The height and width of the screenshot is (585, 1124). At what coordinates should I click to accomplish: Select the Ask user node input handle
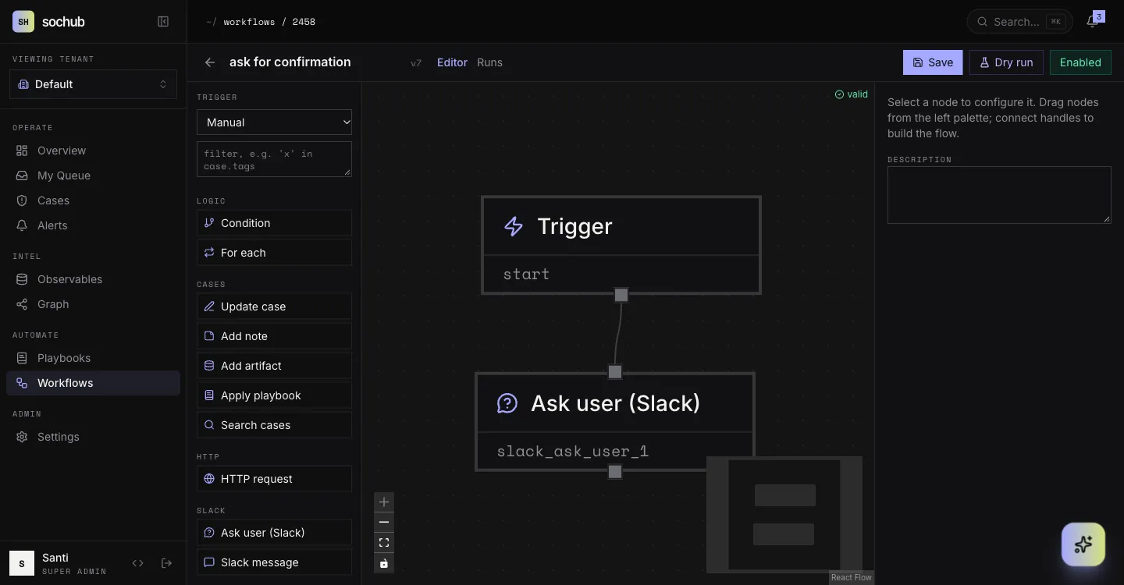point(615,372)
